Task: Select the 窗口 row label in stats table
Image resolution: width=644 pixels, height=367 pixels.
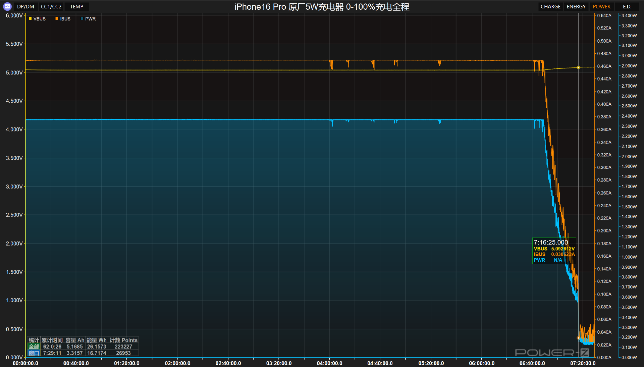Action: click(x=34, y=353)
